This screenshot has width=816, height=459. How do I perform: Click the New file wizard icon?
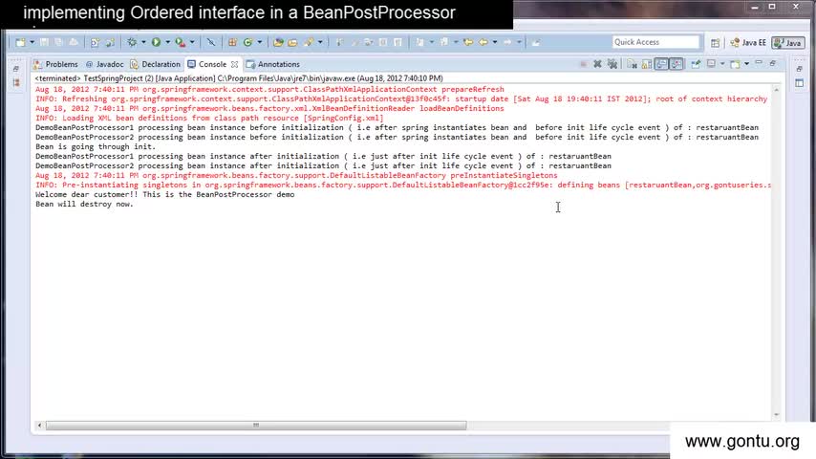click(x=21, y=42)
